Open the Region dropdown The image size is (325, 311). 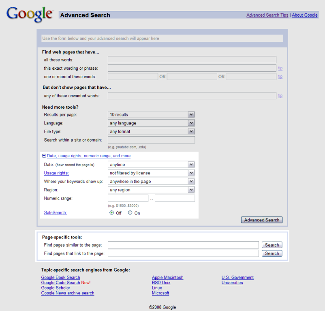pos(151,190)
